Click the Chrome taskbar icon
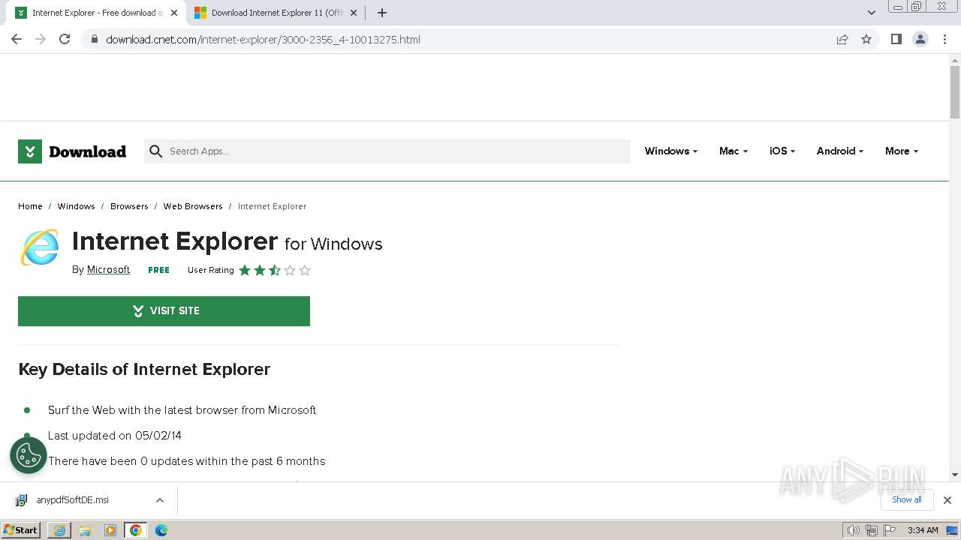Screen dimensions: 961x540 [x=136, y=530]
